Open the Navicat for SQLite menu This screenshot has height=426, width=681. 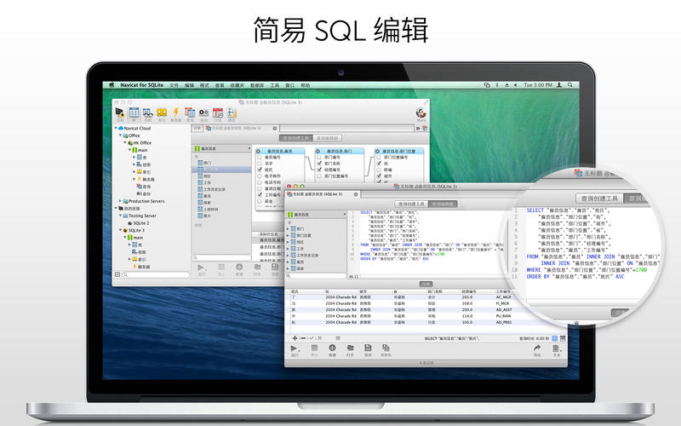click(141, 85)
